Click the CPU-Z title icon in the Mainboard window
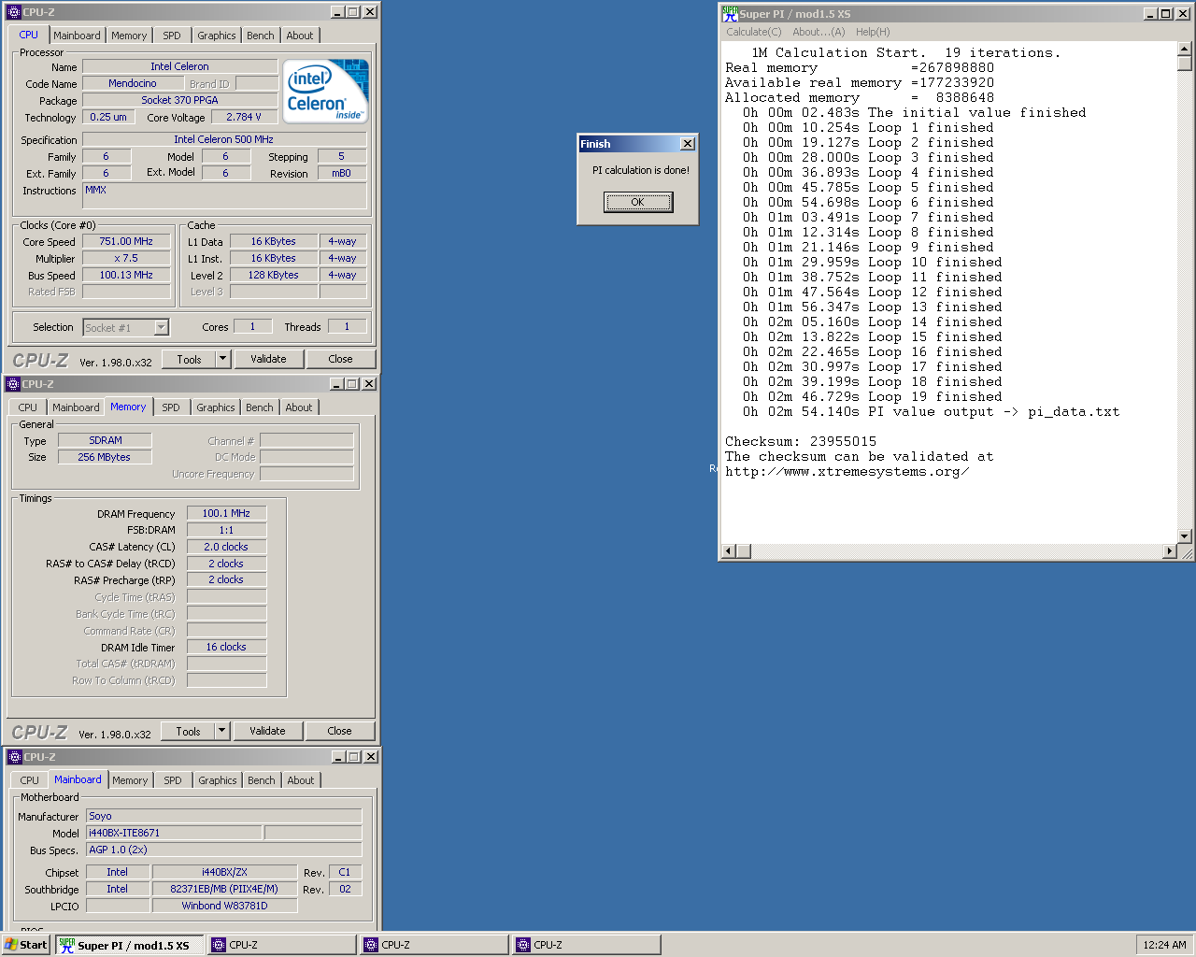Image resolution: width=1196 pixels, height=957 pixels. click(14, 757)
